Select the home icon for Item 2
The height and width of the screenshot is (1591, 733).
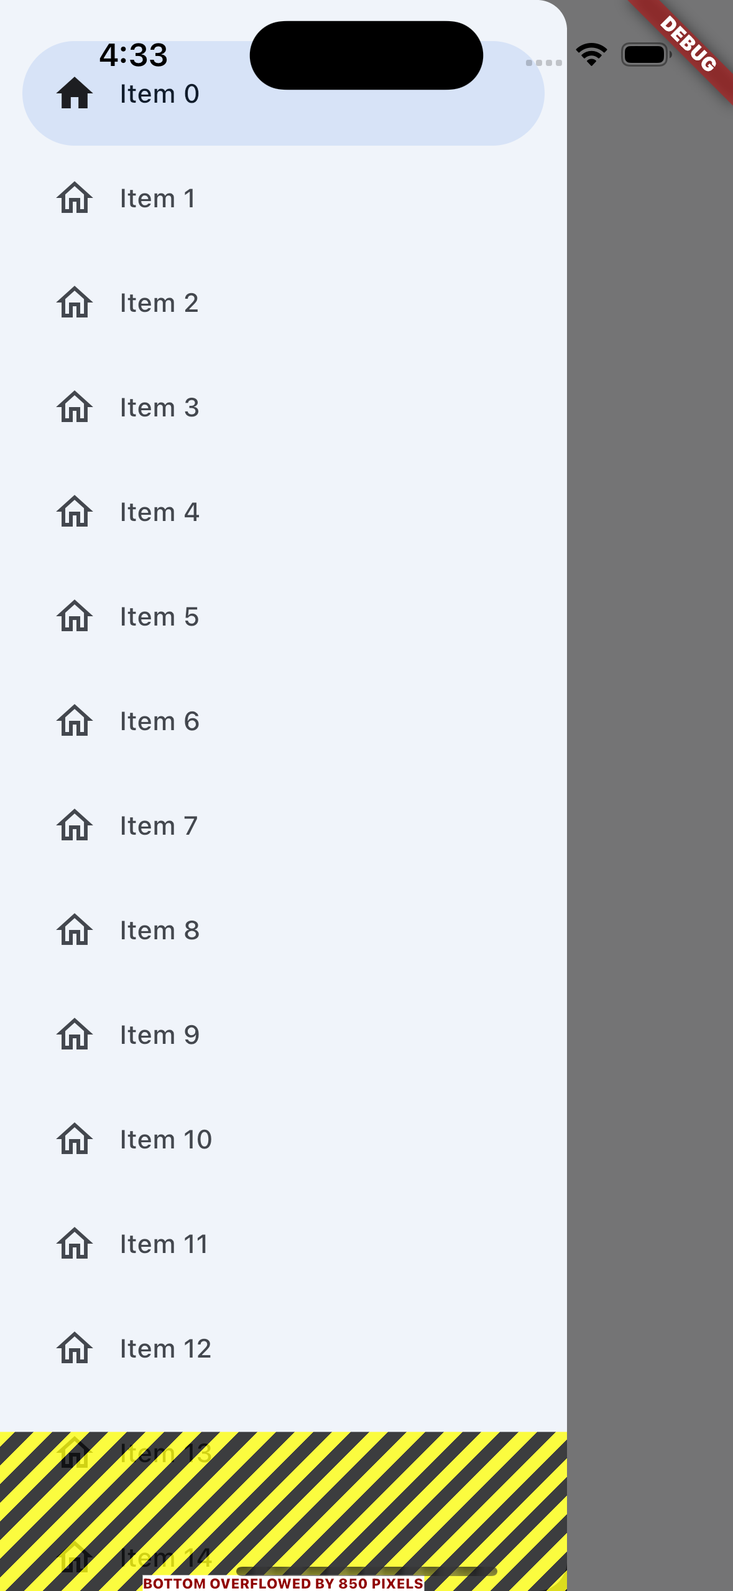(x=75, y=303)
